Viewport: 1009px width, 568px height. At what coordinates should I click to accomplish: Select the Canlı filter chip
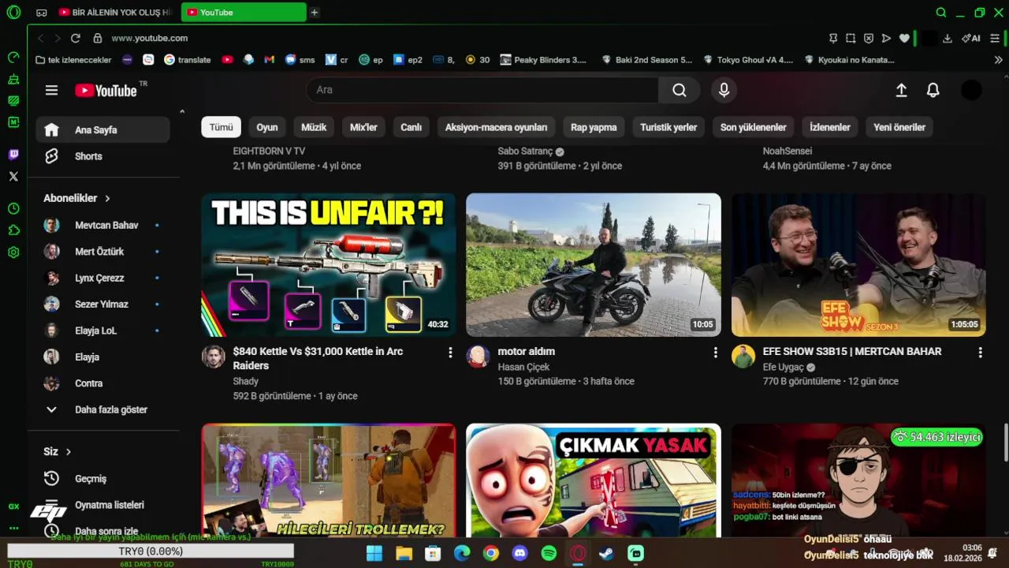(x=411, y=127)
